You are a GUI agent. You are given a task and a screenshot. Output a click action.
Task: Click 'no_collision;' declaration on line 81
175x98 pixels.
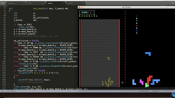[x=41, y=18]
